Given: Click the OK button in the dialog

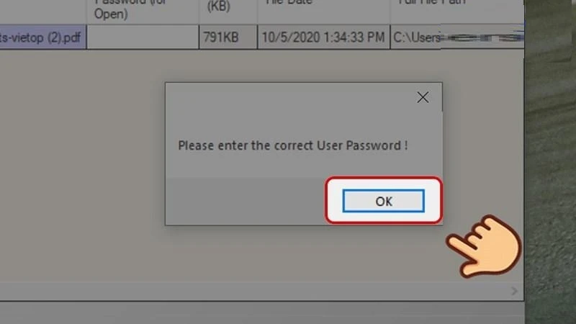Looking at the screenshot, I should [x=384, y=201].
